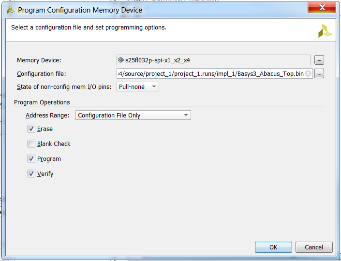Screen dimensions: 341x261
Task: Toggle the Verify checkbox
Action: (31, 174)
